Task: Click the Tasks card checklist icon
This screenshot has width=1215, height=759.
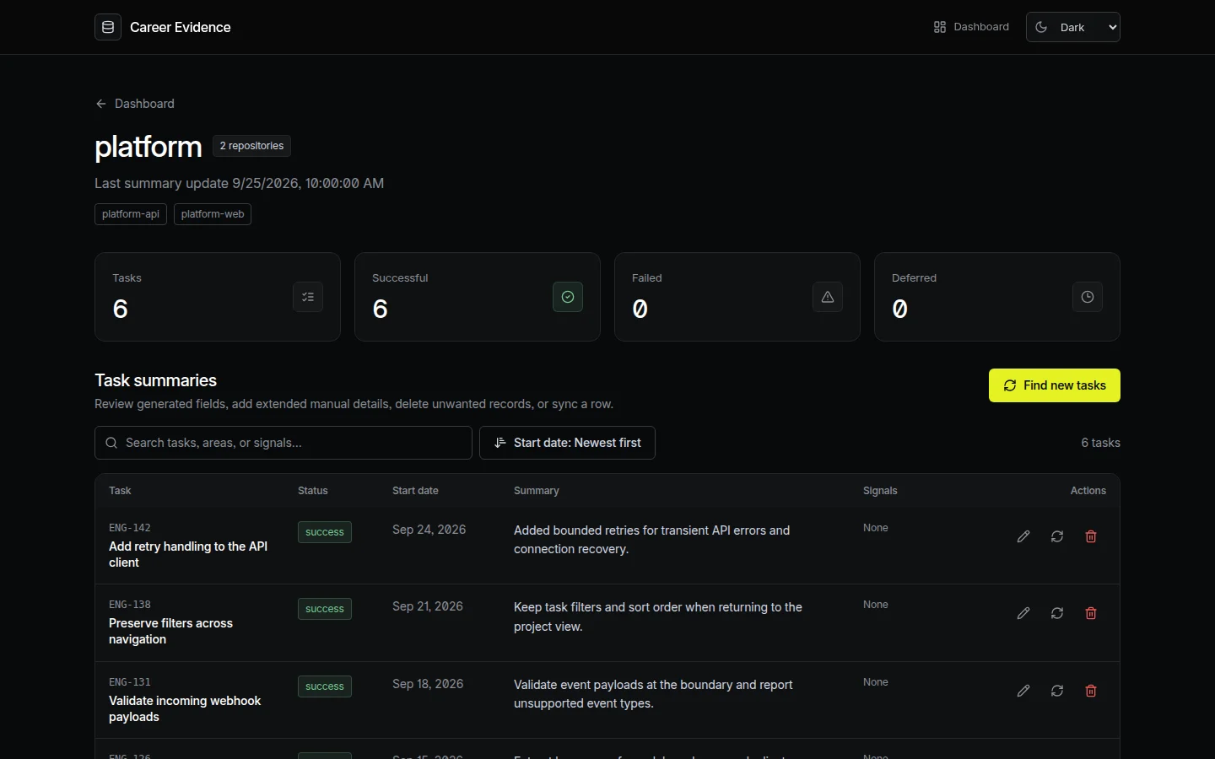Action: click(x=308, y=297)
